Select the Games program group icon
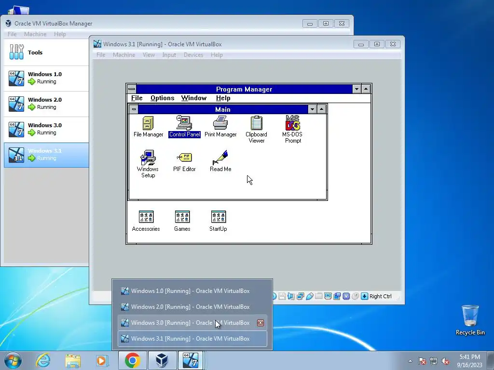This screenshot has height=370, width=494. pyautogui.click(x=182, y=221)
